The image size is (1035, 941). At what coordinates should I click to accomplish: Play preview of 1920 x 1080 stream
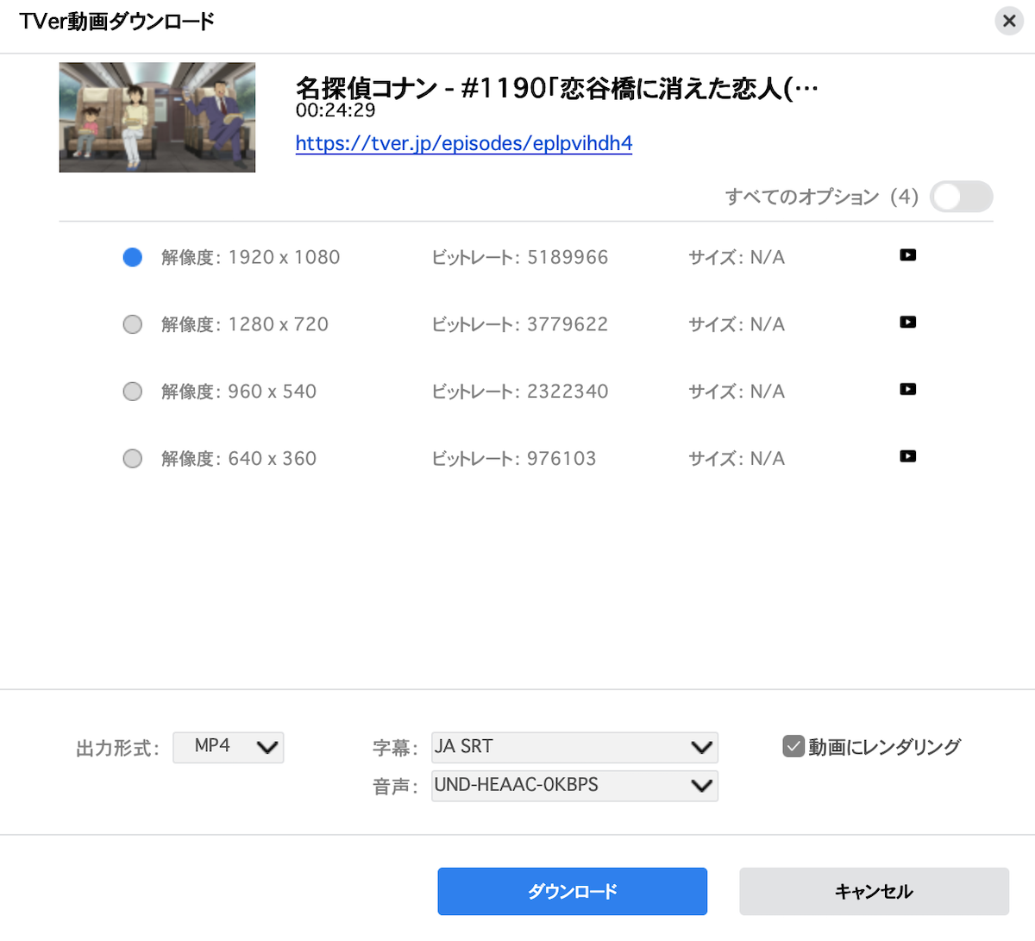(x=907, y=254)
